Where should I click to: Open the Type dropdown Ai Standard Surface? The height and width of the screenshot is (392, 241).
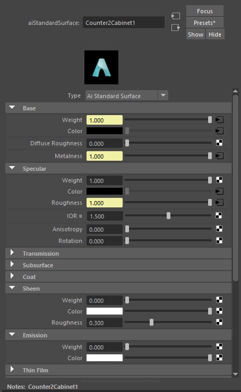127,95
